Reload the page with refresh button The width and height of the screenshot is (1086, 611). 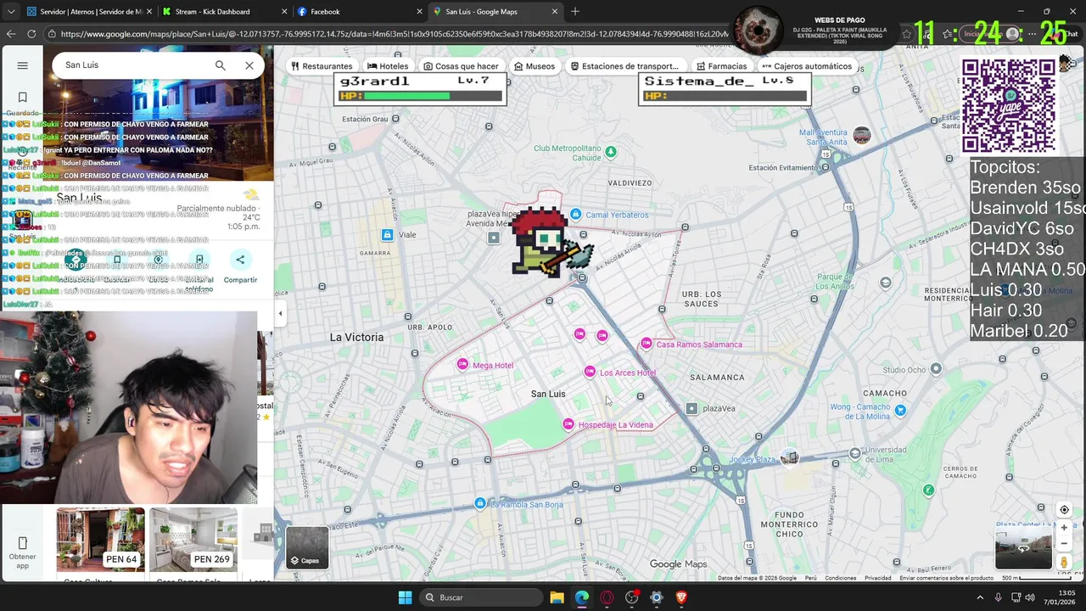click(x=31, y=34)
